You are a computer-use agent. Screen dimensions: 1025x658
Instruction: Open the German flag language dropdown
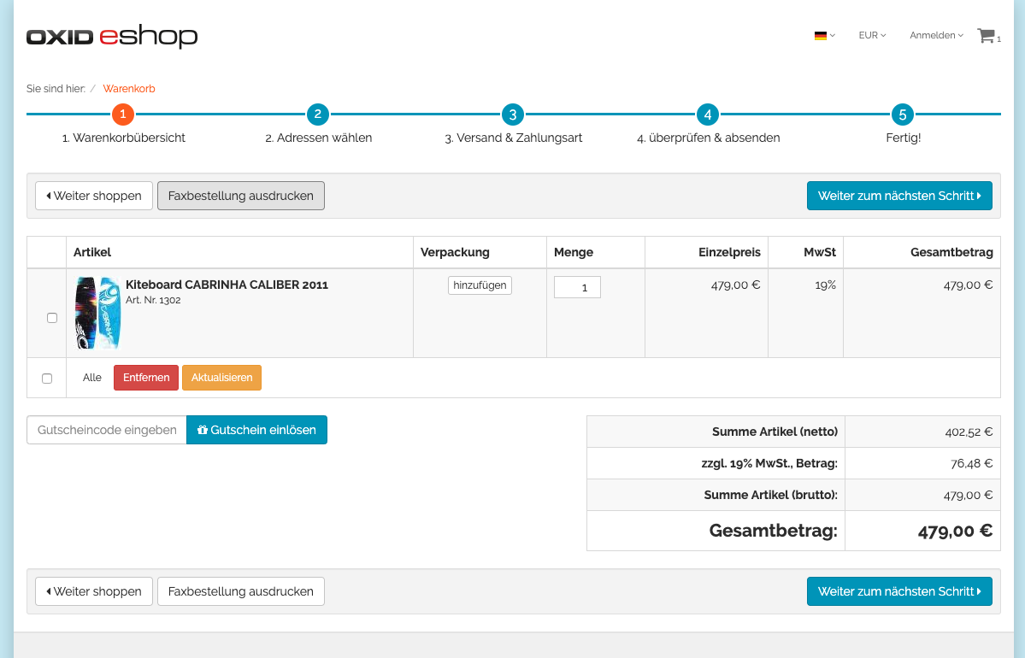[824, 35]
